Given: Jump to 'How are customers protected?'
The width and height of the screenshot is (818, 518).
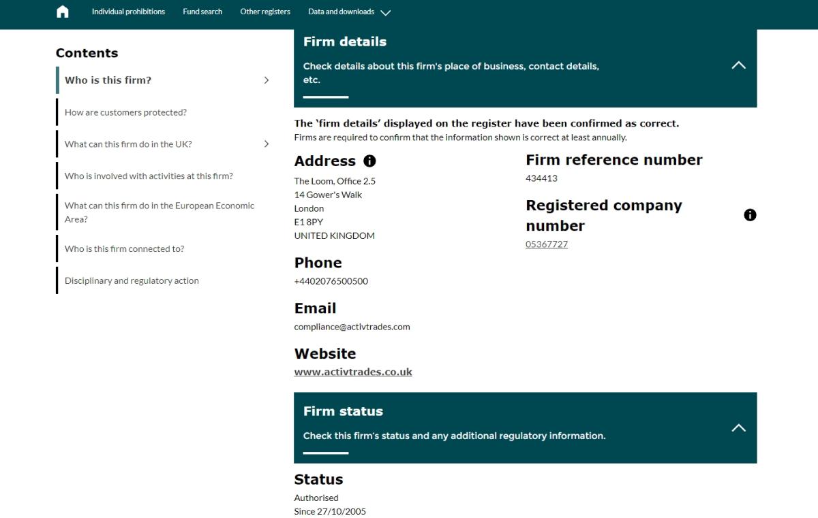Looking at the screenshot, I should 125,112.
